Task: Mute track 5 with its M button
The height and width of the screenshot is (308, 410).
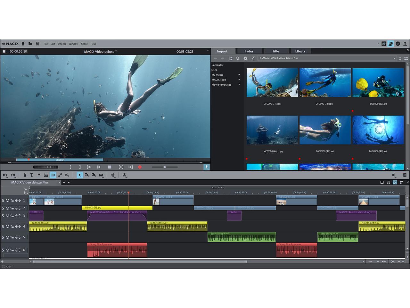Action: click(x=7, y=237)
